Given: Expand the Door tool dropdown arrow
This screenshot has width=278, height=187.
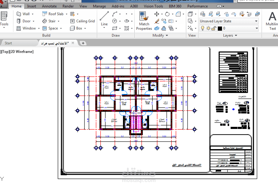Looking at the screenshot, I should click(x=33, y=21).
